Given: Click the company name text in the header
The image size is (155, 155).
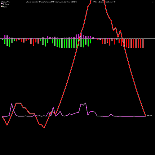Looking at the screenshot, I should 104,2.
